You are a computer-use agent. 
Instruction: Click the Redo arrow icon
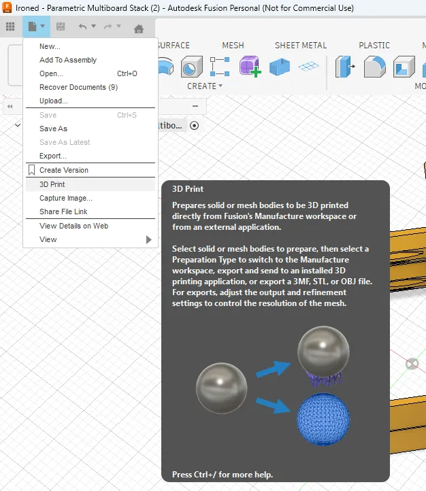[x=108, y=27]
